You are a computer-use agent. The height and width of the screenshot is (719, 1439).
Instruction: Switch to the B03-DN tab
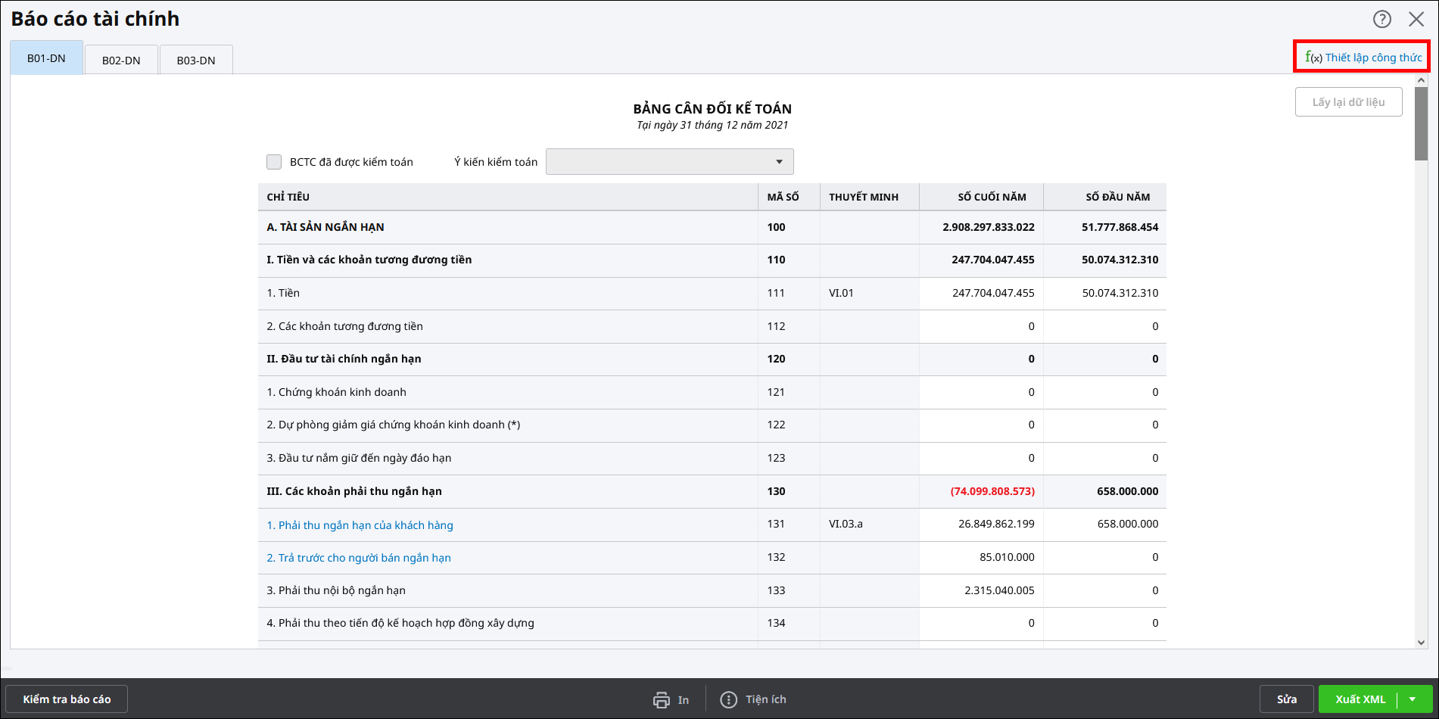point(196,61)
